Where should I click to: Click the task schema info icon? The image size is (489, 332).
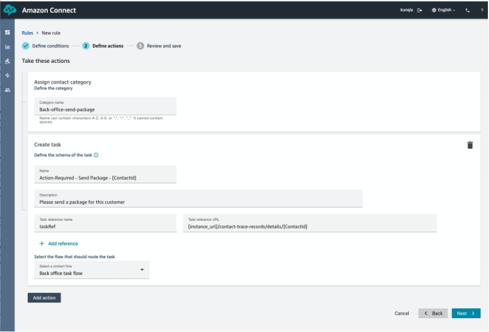click(x=96, y=155)
